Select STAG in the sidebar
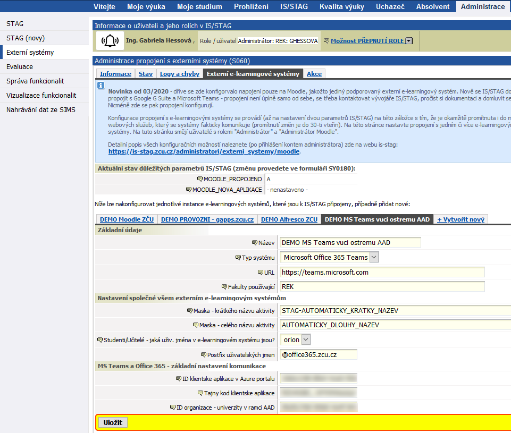The image size is (511, 433). [x=44, y=24]
